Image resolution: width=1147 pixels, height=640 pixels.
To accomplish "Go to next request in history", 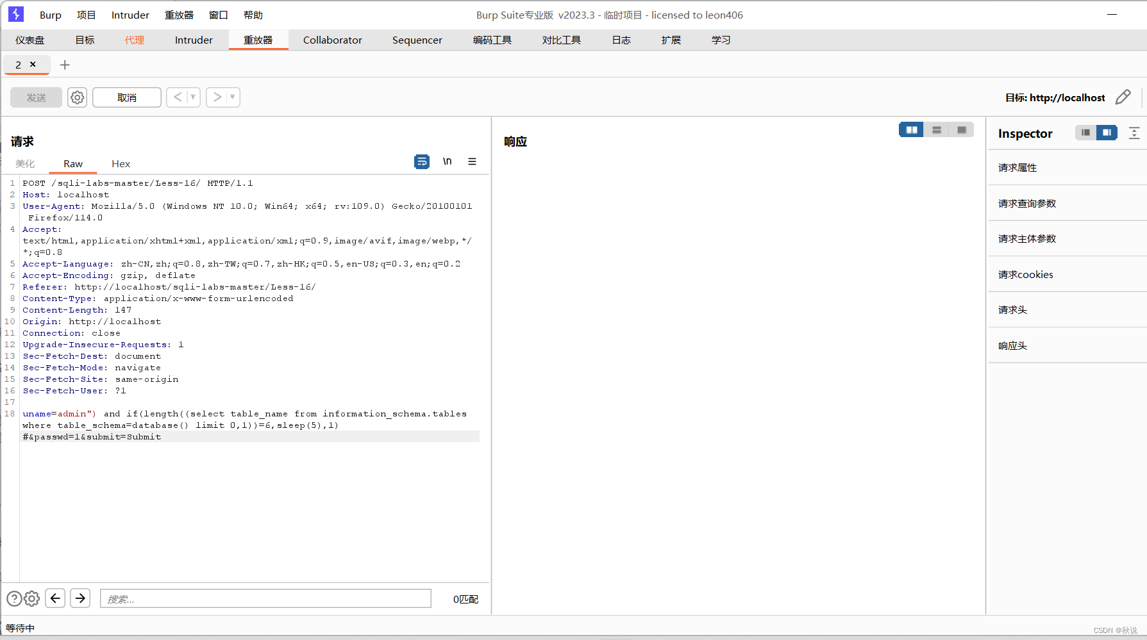I will (217, 97).
